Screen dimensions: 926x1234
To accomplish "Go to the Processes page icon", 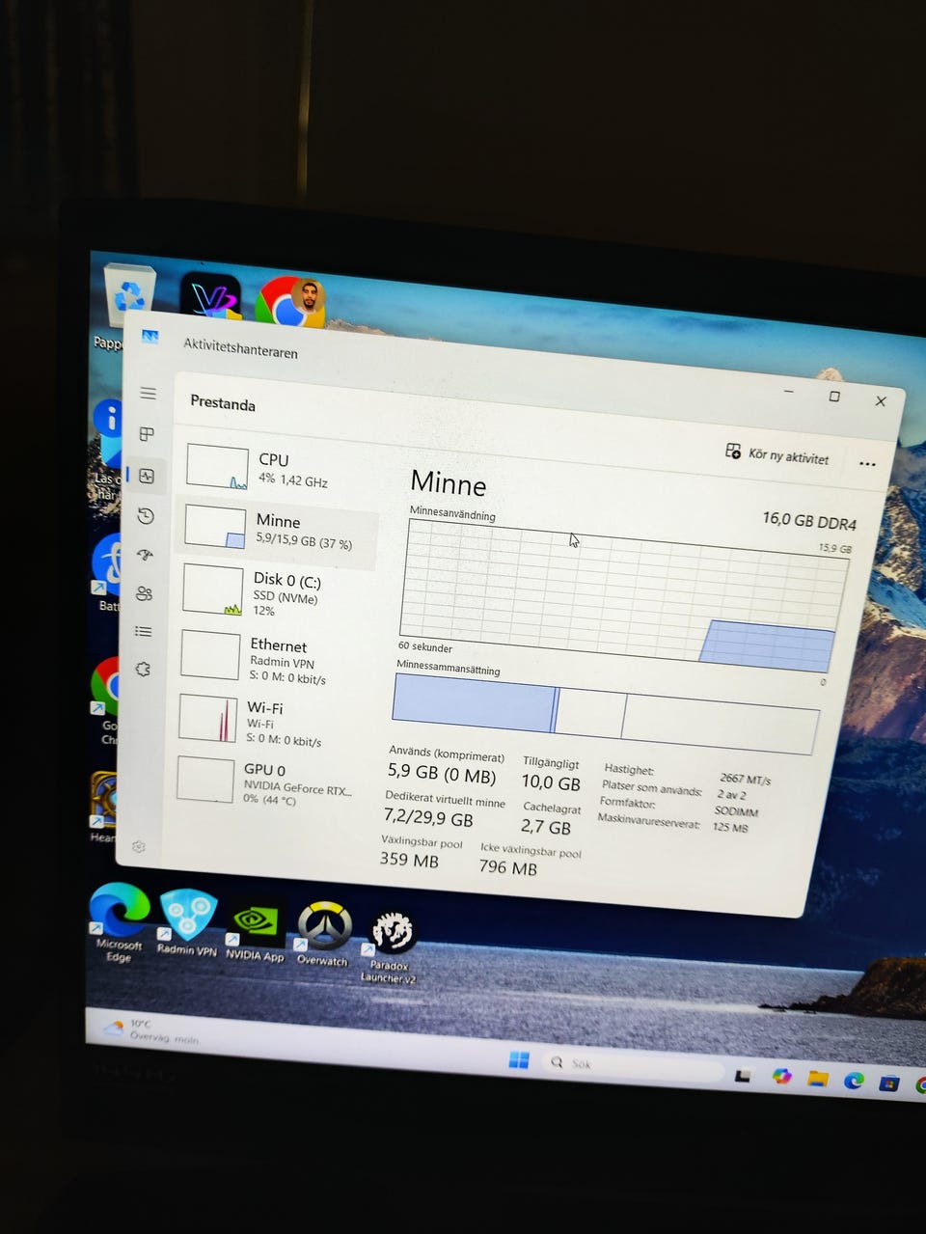I will [148, 434].
